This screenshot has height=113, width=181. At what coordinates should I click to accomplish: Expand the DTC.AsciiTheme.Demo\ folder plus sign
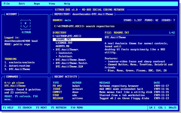point(54,60)
